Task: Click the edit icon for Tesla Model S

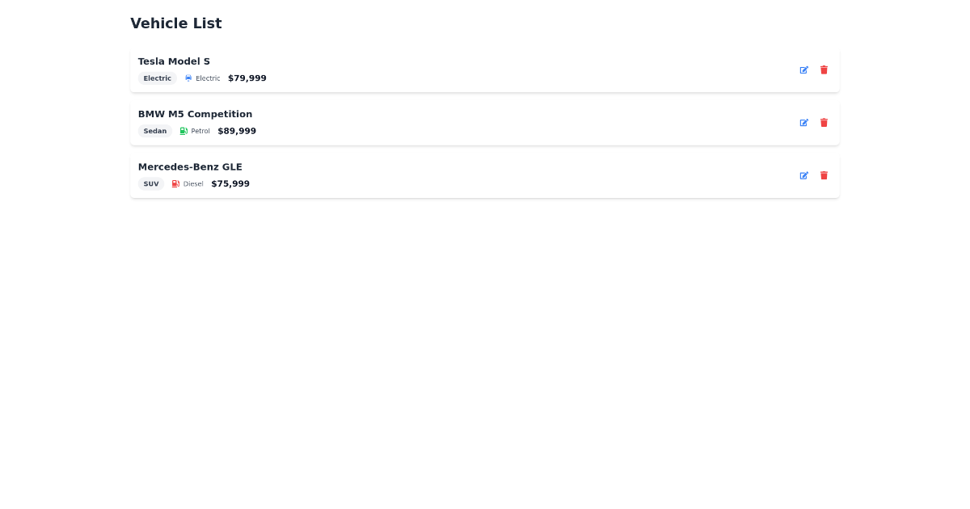Action: pyautogui.click(x=803, y=69)
